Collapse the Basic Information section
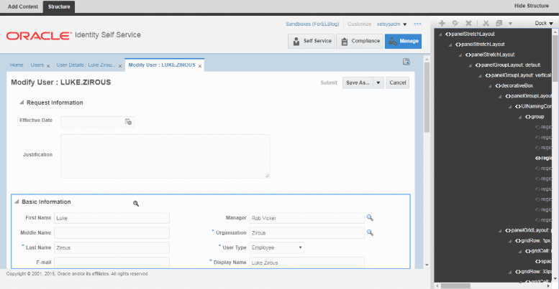 pyautogui.click(x=17, y=202)
